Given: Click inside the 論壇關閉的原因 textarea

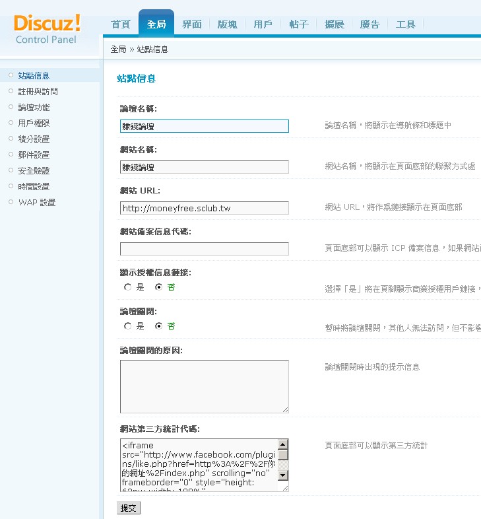Looking at the screenshot, I should coord(204,386).
